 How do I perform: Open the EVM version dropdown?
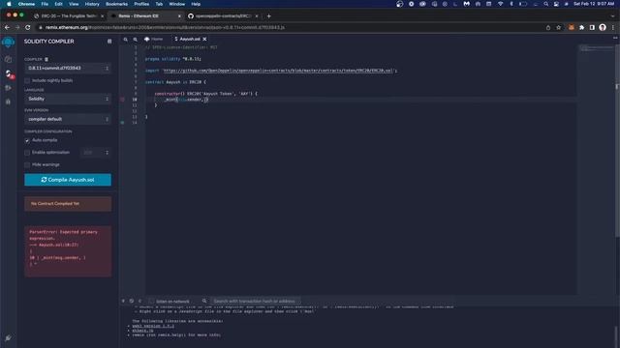(68, 119)
